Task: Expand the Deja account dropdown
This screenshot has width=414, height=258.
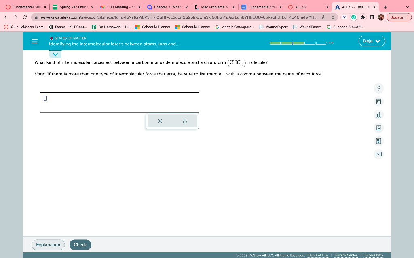Action: 371,41
